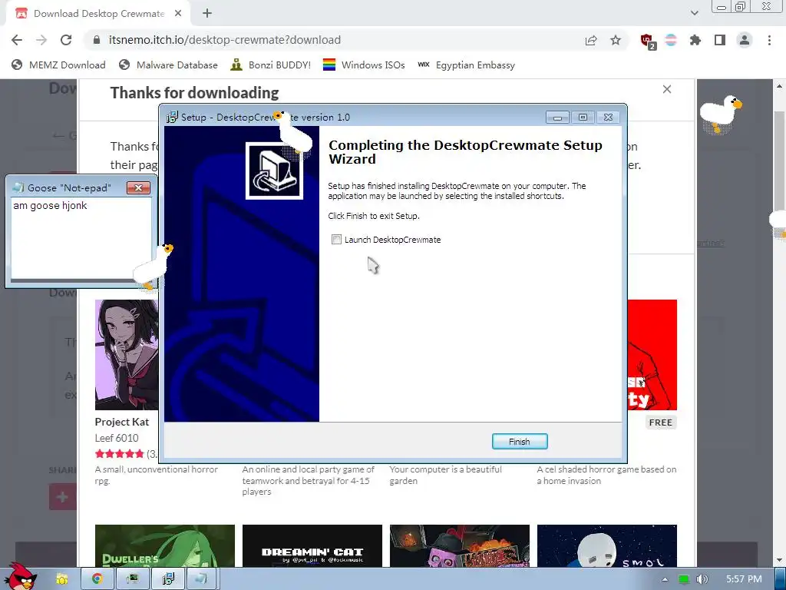786x590 pixels.
Task: Bookmark this page with the star icon
Action: [616, 40]
